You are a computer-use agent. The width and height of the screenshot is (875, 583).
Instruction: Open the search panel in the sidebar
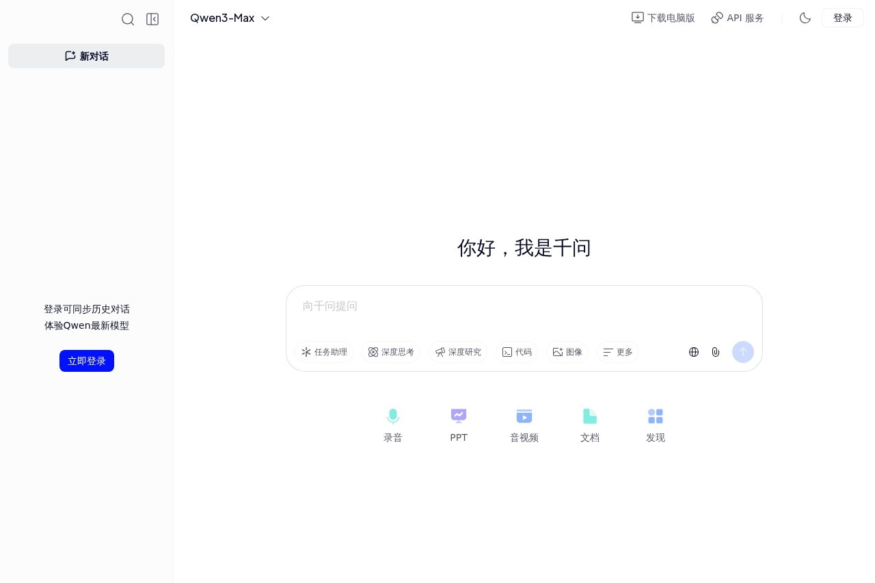(x=128, y=19)
